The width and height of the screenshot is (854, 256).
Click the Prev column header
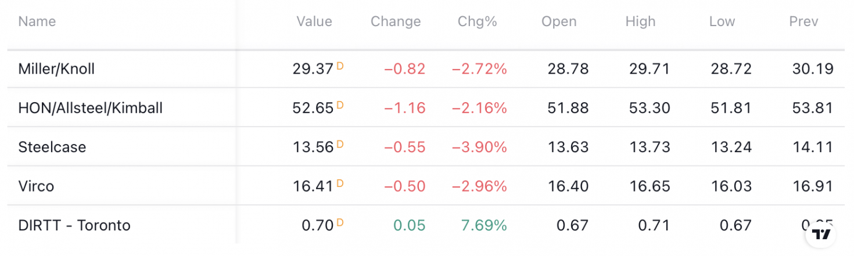[x=803, y=21]
